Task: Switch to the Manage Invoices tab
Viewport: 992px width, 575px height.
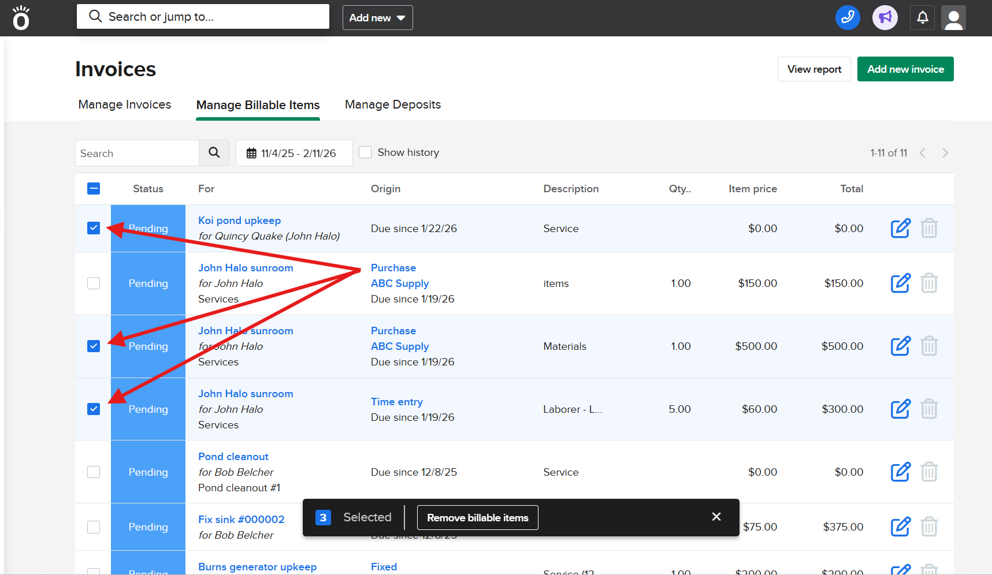Action: 125,104
